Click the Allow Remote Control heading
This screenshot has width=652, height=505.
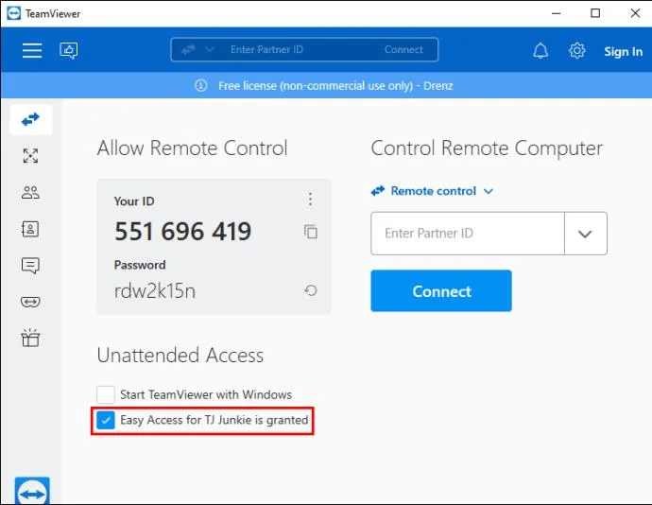(192, 148)
